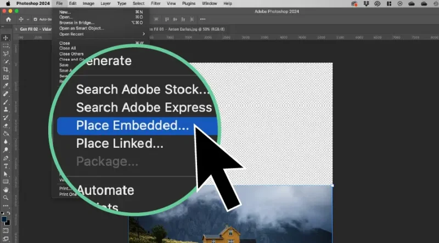Select the Clone Stamp tool

click(x=5, y=110)
